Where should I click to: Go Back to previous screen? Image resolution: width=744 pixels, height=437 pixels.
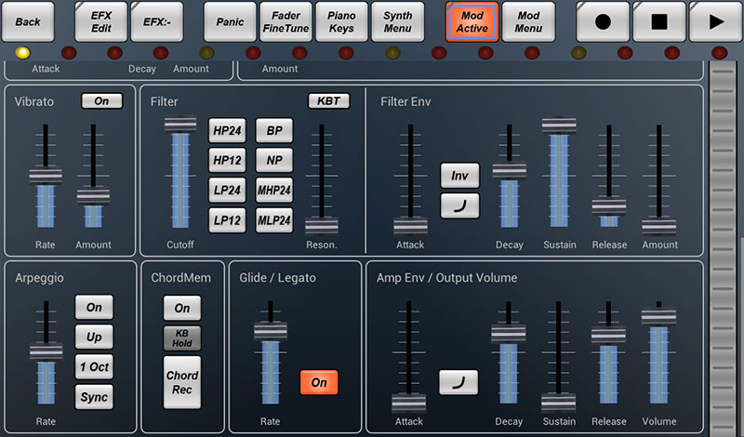28,21
